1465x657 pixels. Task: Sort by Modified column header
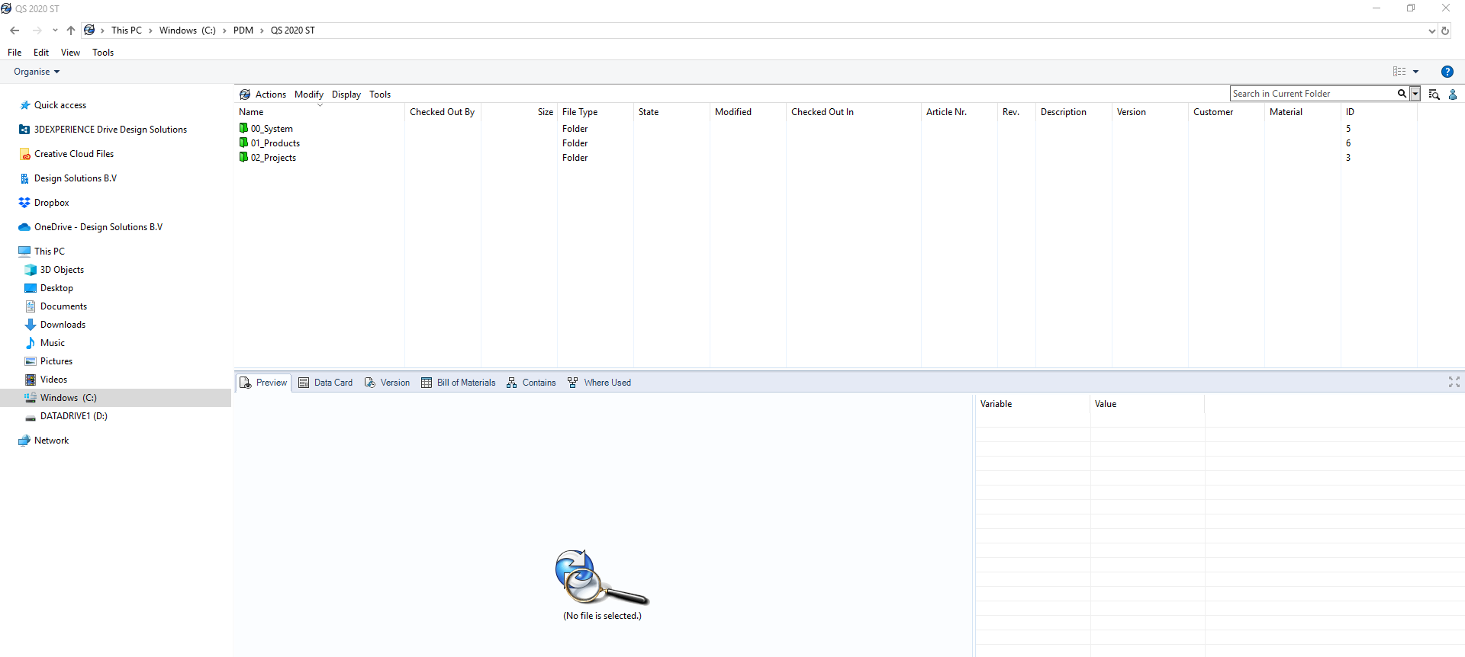[748, 112]
